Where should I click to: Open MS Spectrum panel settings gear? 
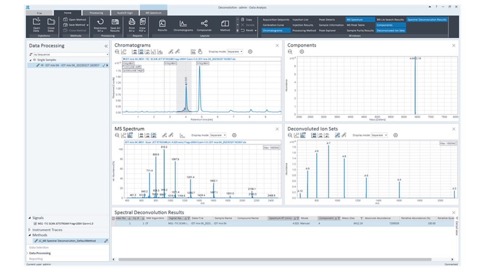(233, 135)
